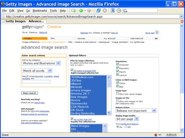Select the film navigation tab
185x138 pixels.
pyautogui.click(x=61, y=38)
